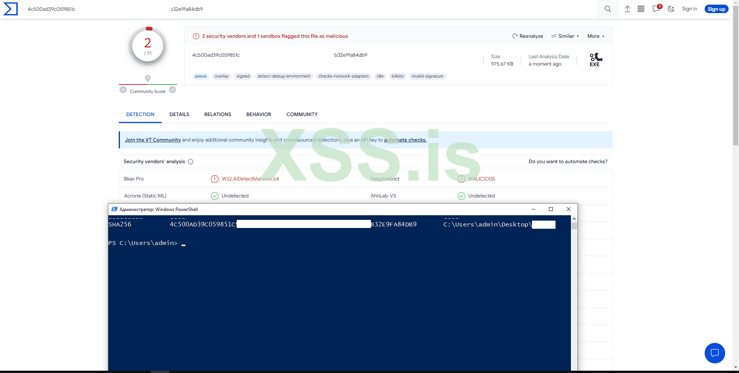Screen dimensions: 739x373
Task: Click the MALICIOUS alert icon for DeepInstinct
Action: [x=461, y=179]
